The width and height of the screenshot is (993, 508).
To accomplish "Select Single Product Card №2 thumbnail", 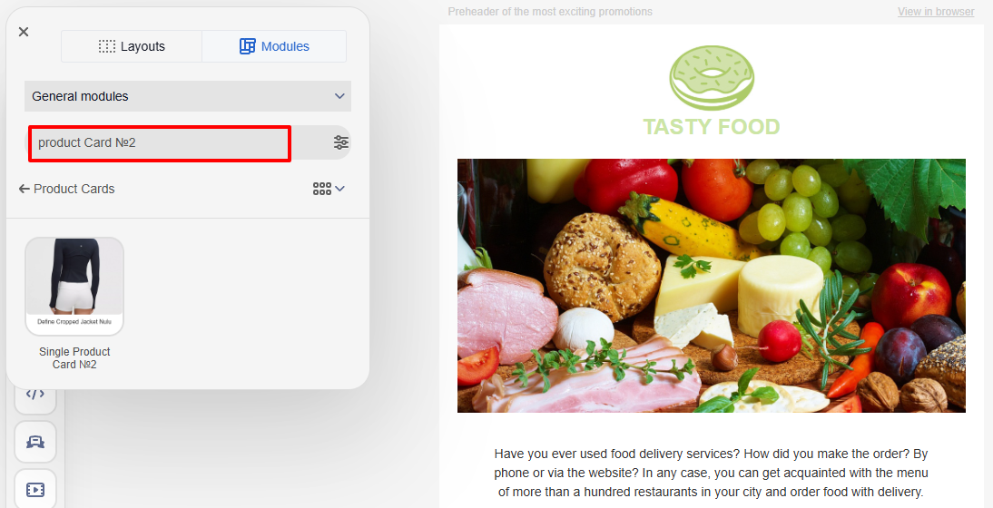I will [x=74, y=286].
